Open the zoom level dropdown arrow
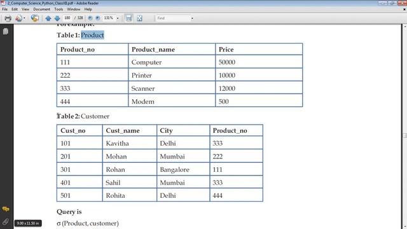This screenshot has height=229, width=407. click(x=118, y=18)
